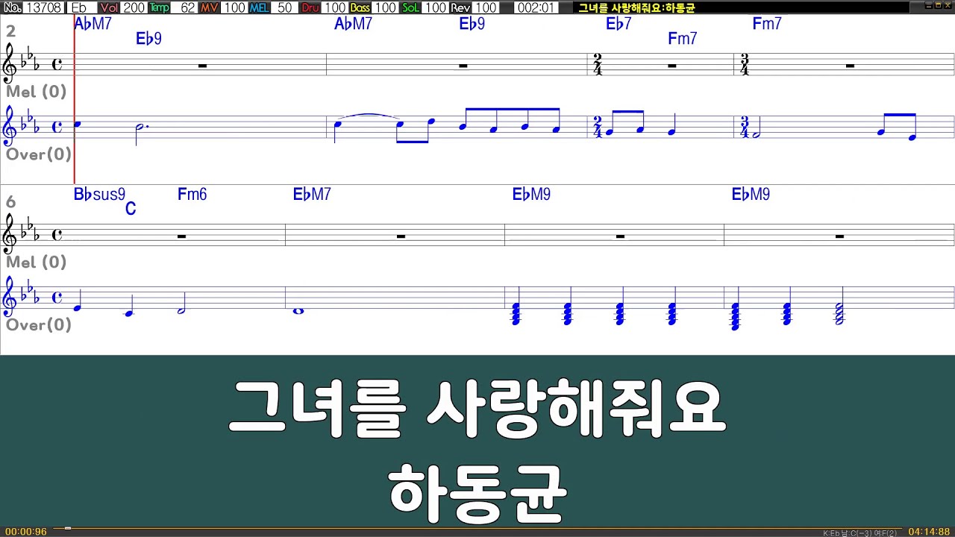Viewport: 955px width, 537px height.
Task: Click the green Tmp tempo label
Action: [159, 7]
